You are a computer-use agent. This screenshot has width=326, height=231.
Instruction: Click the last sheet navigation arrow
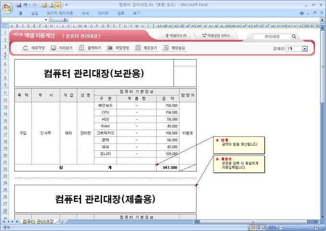(x=17, y=221)
